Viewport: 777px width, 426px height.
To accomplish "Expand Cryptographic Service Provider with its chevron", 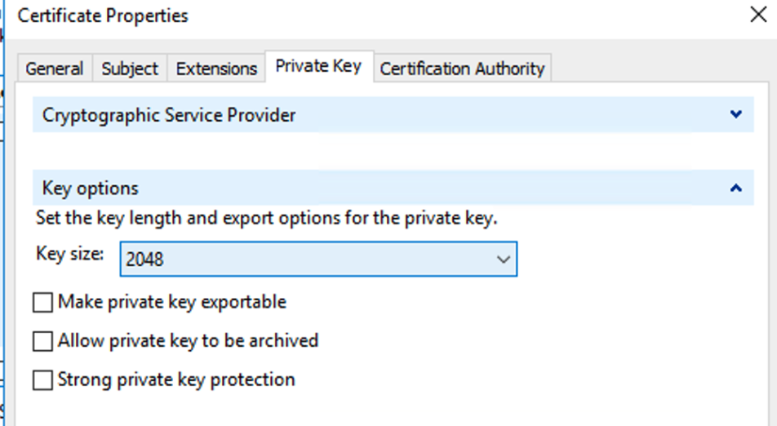I will (736, 115).
